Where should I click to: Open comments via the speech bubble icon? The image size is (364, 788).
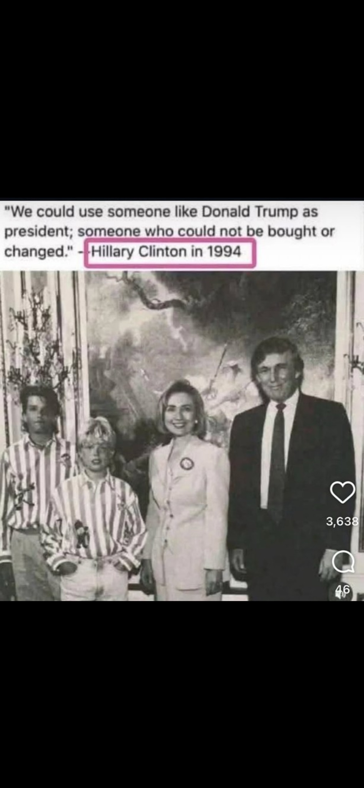[x=343, y=562]
